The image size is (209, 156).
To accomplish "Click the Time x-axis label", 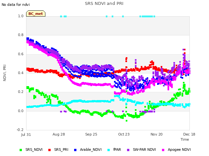I will pyautogui.click(x=185, y=139).
